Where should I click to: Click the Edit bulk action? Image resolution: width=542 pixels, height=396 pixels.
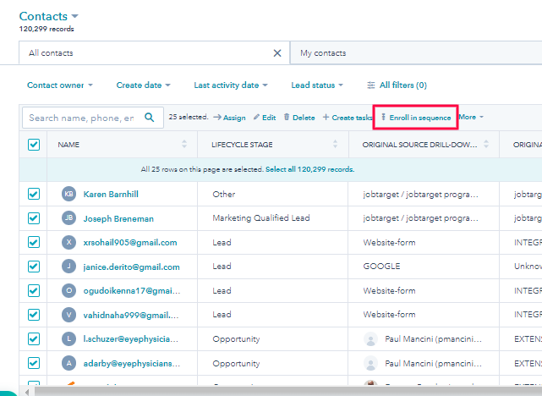tap(265, 118)
